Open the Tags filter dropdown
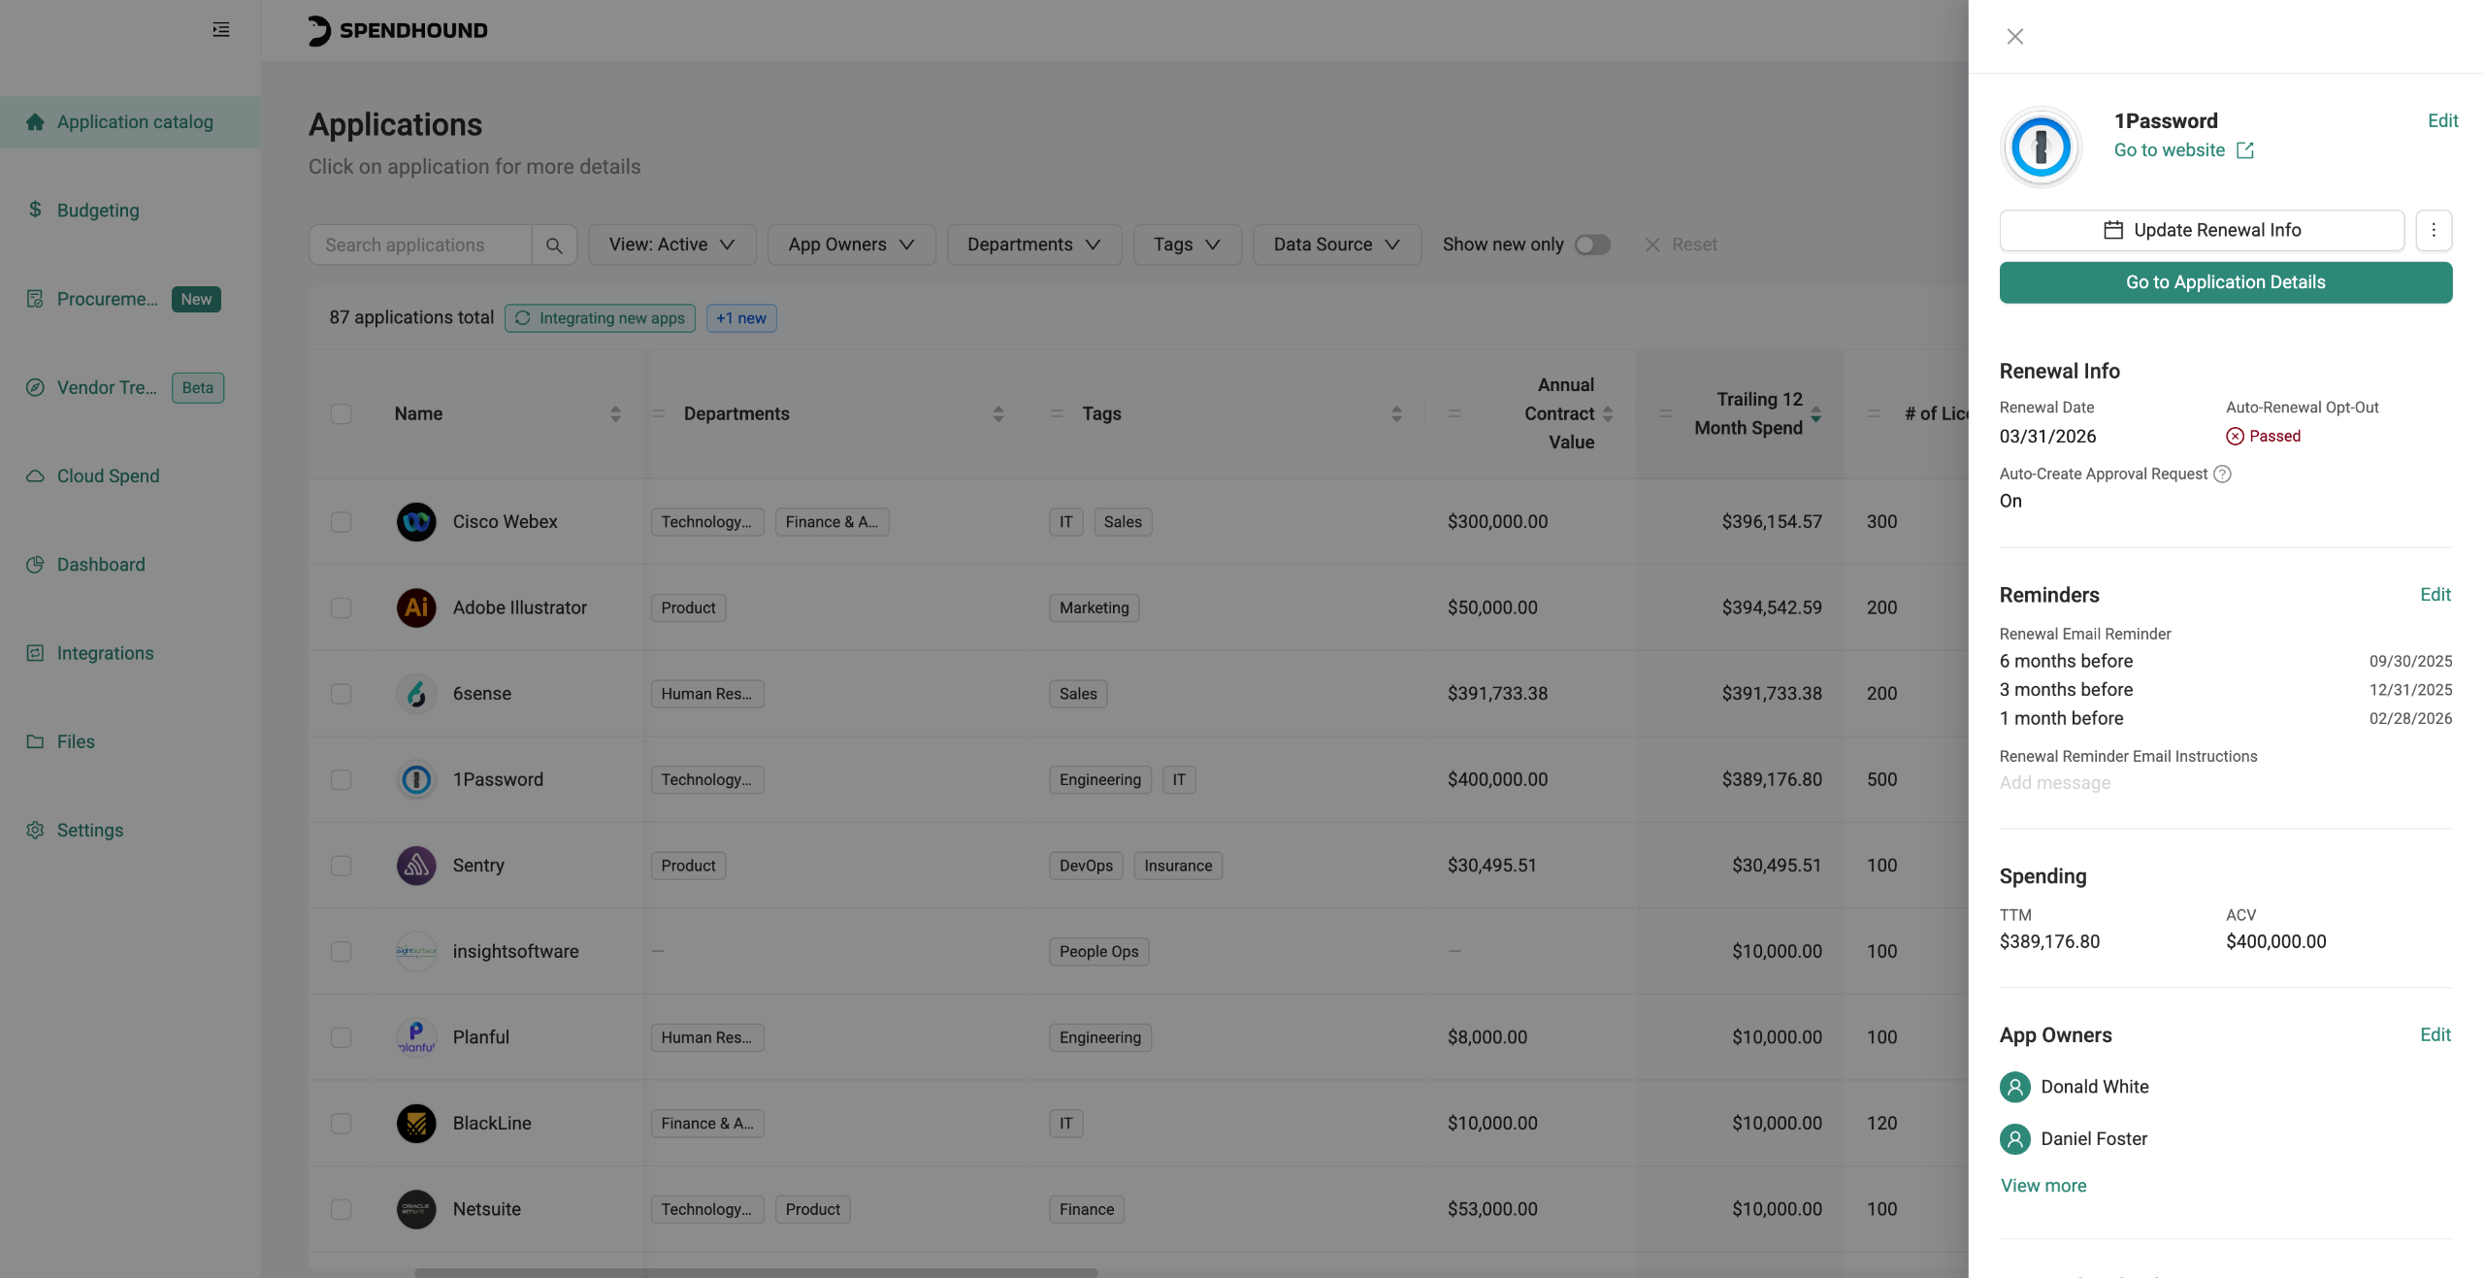The width and height of the screenshot is (2484, 1278). pos(1188,246)
